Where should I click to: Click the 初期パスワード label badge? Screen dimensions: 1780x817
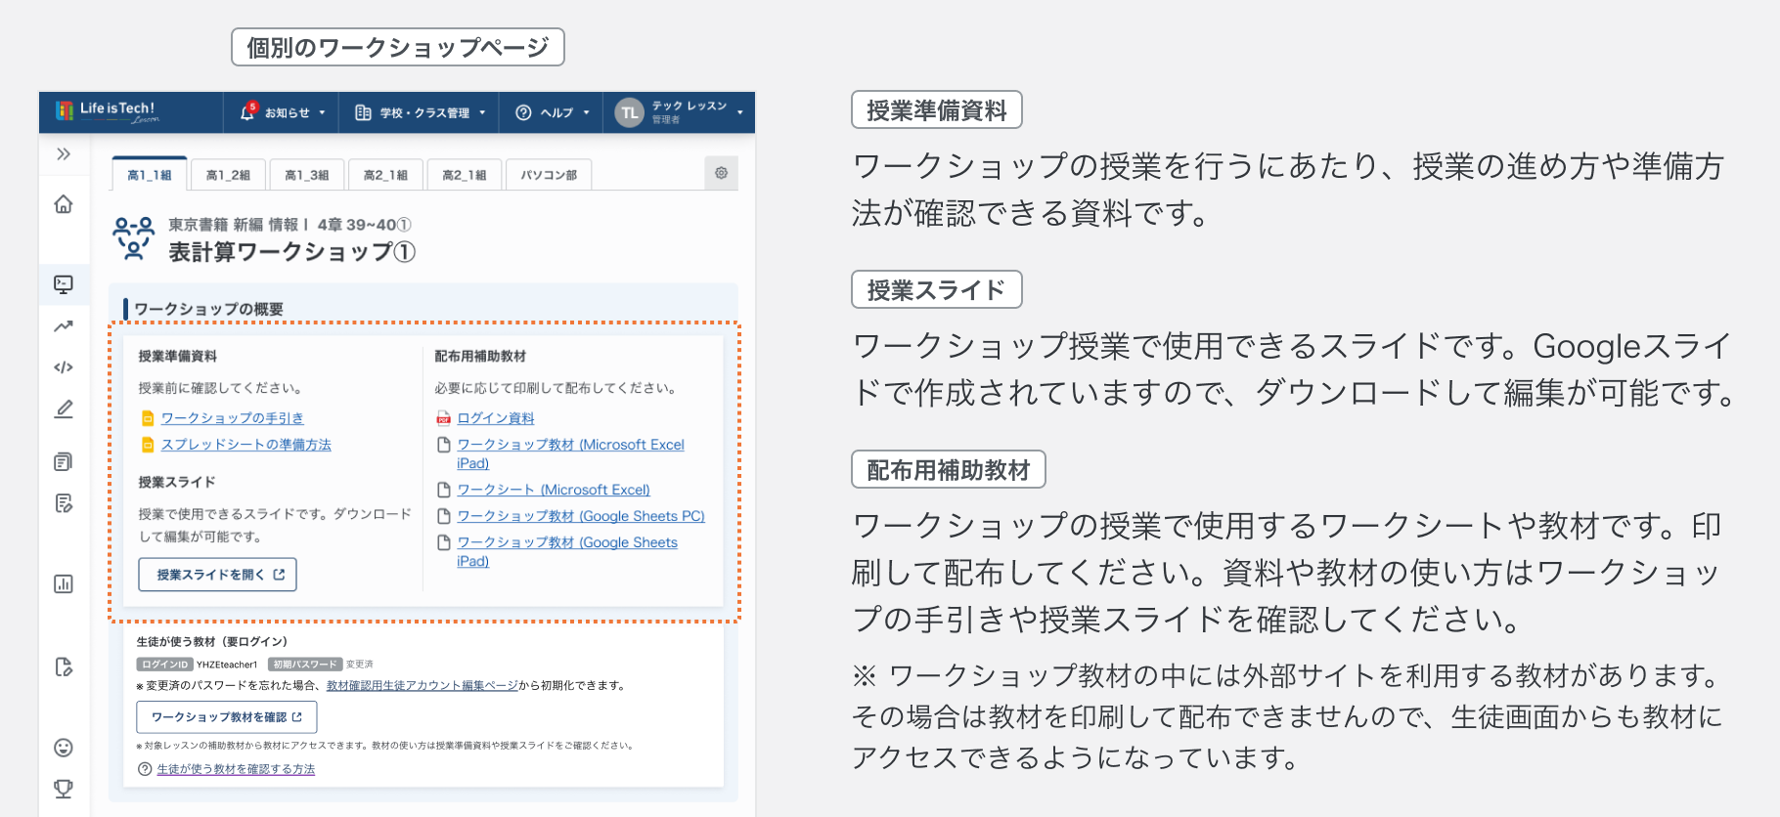304,665
